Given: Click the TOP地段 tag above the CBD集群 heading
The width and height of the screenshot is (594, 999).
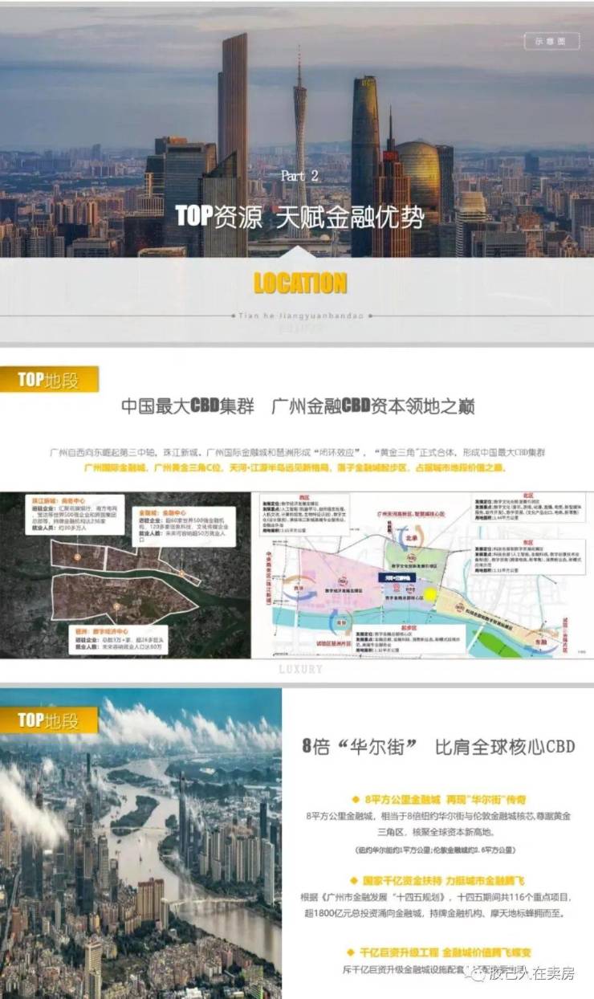Looking at the screenshot, I should (50, 379).
